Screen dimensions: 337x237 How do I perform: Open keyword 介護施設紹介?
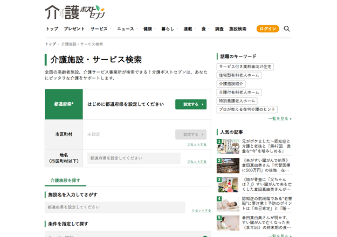[231, 84]
